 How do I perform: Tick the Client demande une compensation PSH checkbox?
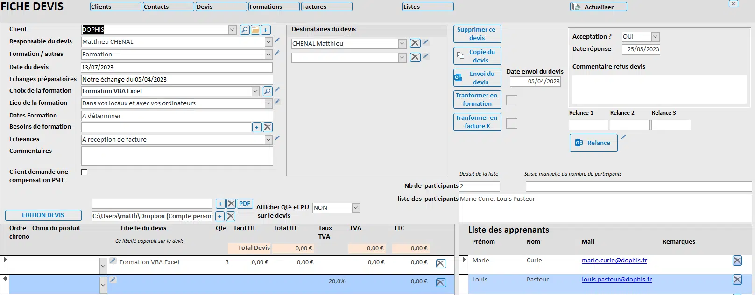click(x=85, y=172)
